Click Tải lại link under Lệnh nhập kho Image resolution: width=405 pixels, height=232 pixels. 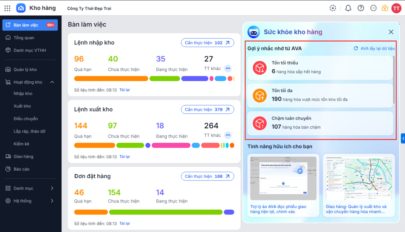point(125,90)
